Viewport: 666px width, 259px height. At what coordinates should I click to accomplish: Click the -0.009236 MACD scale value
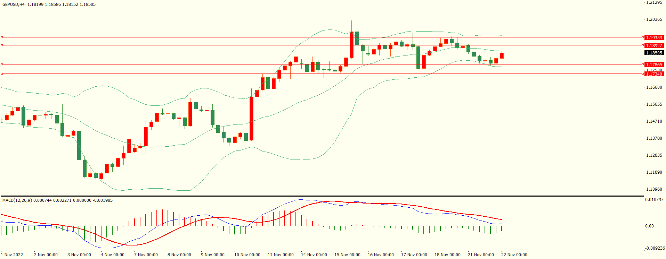tap(655, 248)
